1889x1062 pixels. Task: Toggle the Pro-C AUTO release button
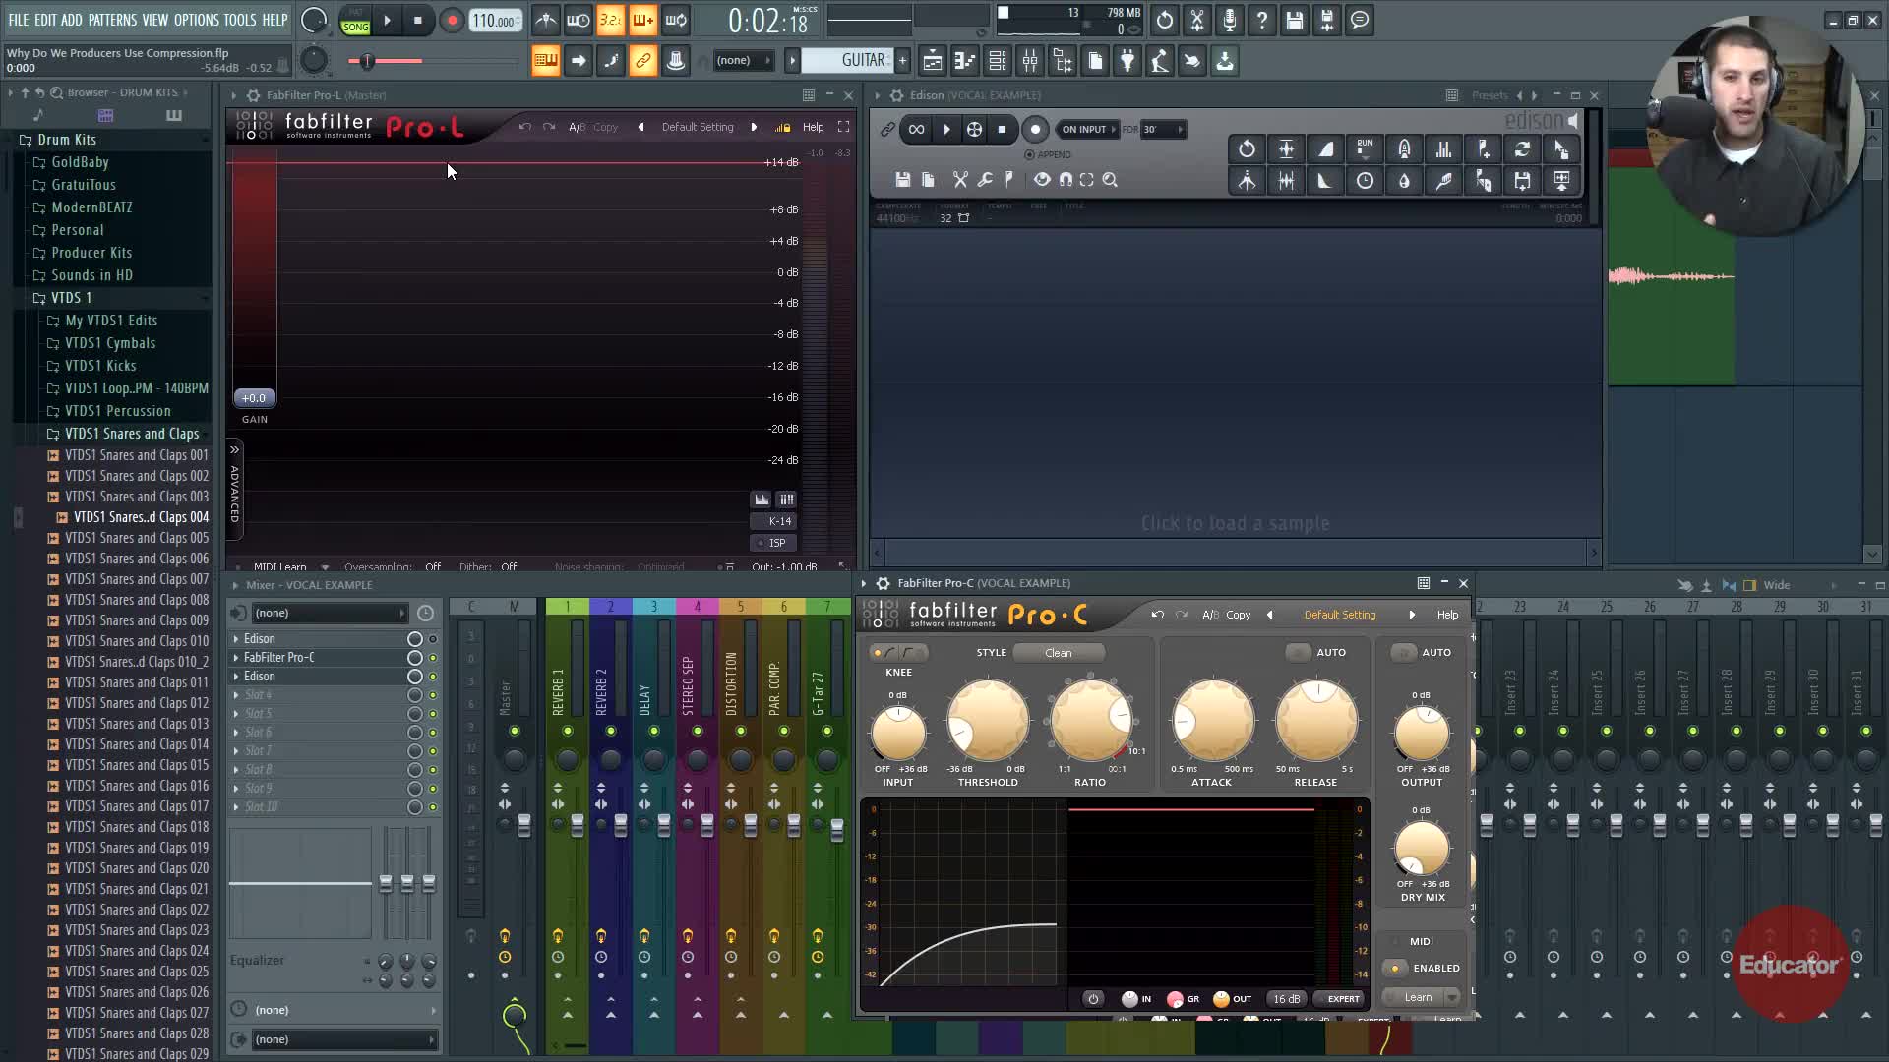click(x=1299, y=652)
